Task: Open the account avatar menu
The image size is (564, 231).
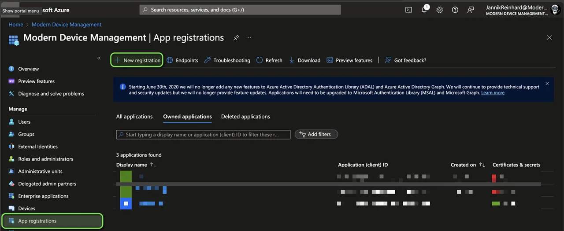Action: 555,10
